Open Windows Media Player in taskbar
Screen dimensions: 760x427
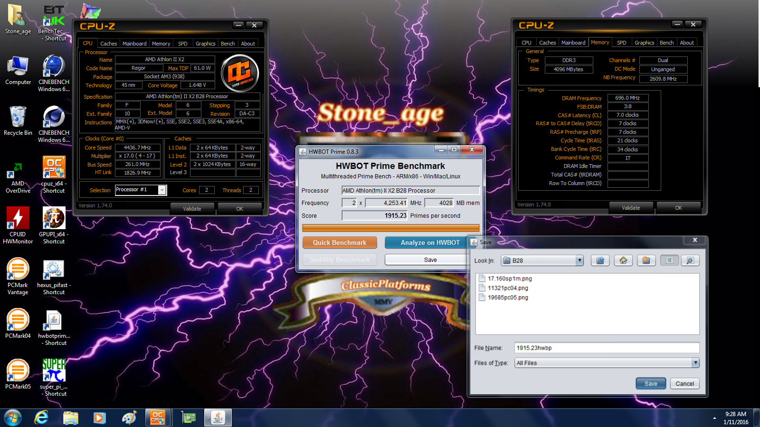[x=100, y=418]
